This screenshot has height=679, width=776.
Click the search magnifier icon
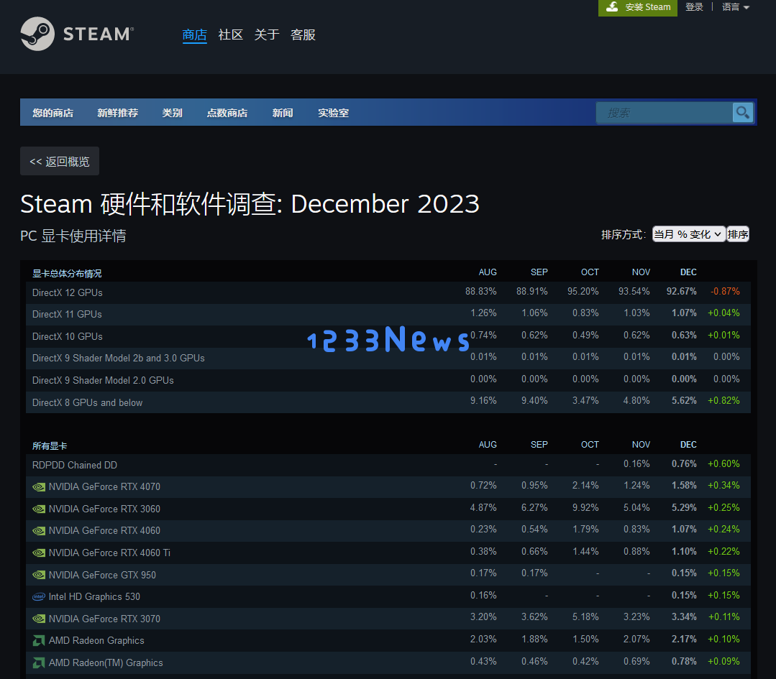742,113
